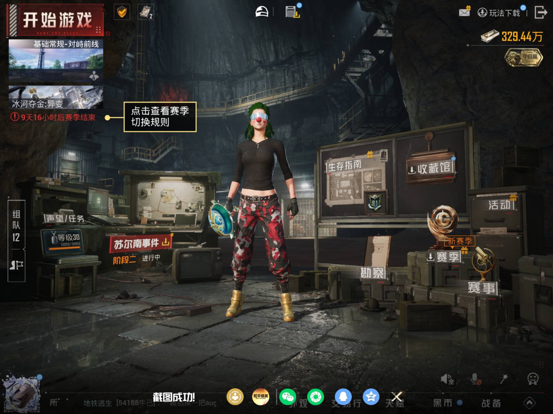Toggle the microphone mute icon
Image resolution: width=553 pixels, height=414 pixels.
tap(475, 379)
